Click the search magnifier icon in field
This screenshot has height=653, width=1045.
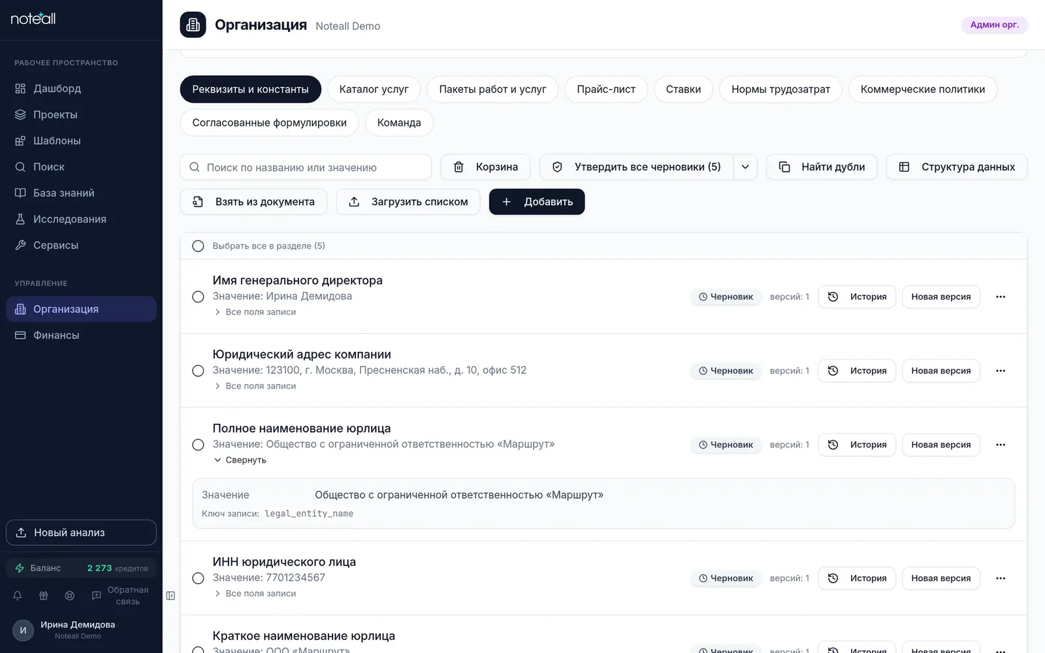click(195, 167)
